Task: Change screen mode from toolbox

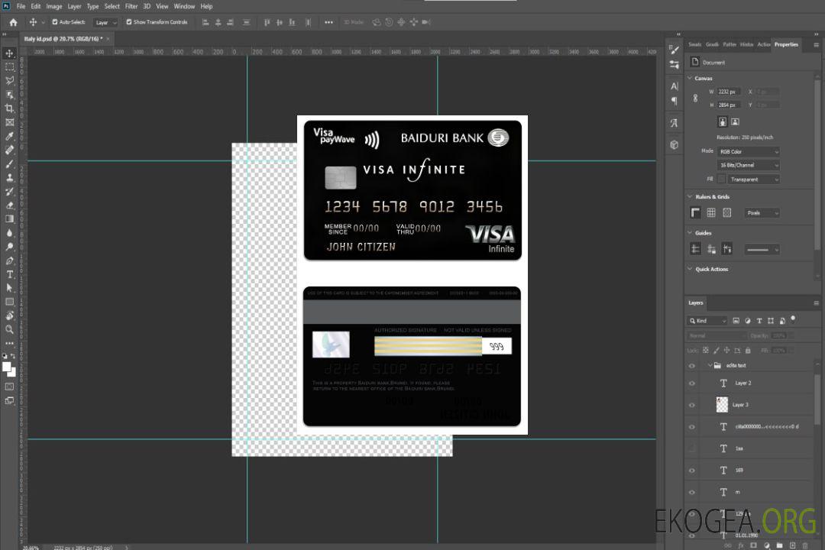Action: coord(9,400)
